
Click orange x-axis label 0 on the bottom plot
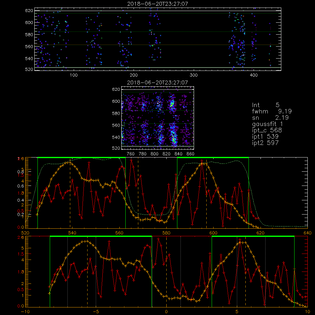pos(166,312)
